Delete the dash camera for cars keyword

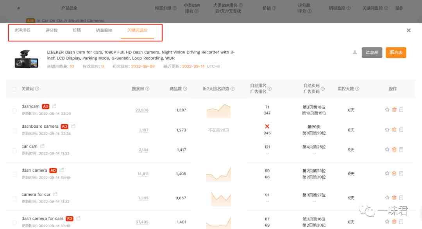tap(394, 222)
